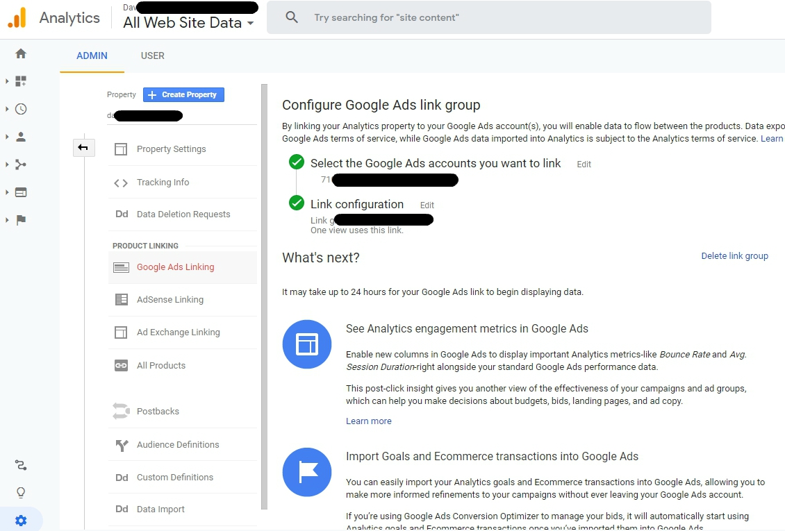Open AdSense Linking in Product Linking
Image resolution: width=785 pixels, height=531 pixels.
pos(170,299)
